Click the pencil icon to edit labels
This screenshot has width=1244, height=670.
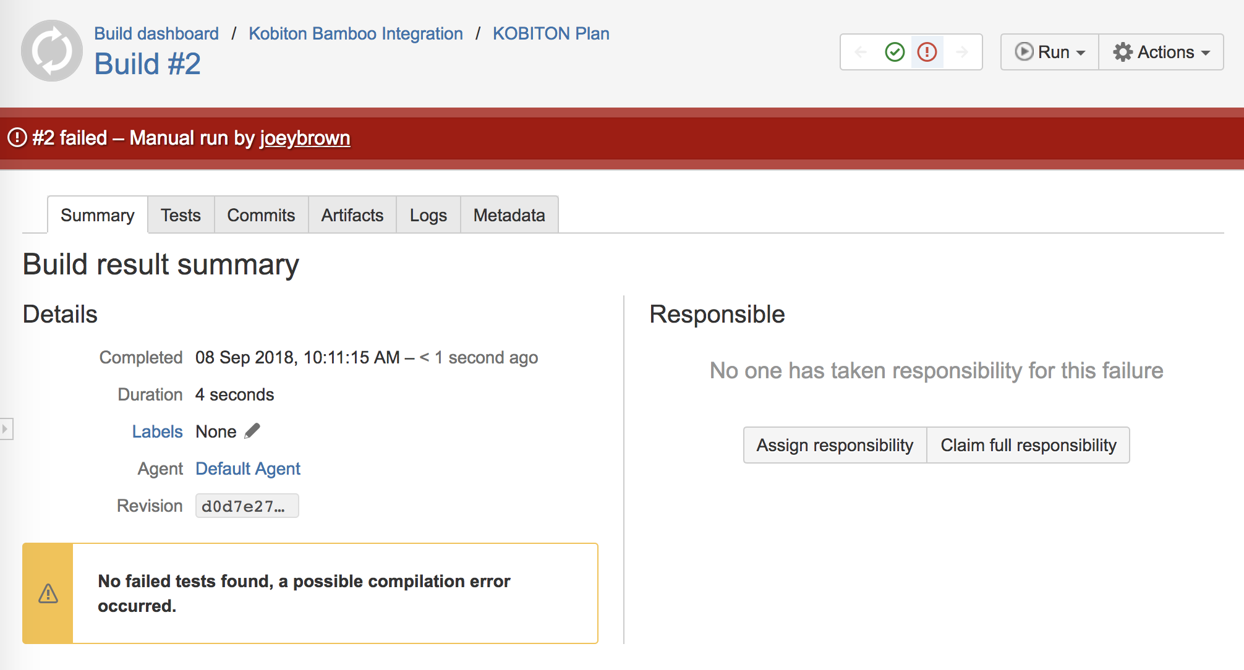pos(252,431)
